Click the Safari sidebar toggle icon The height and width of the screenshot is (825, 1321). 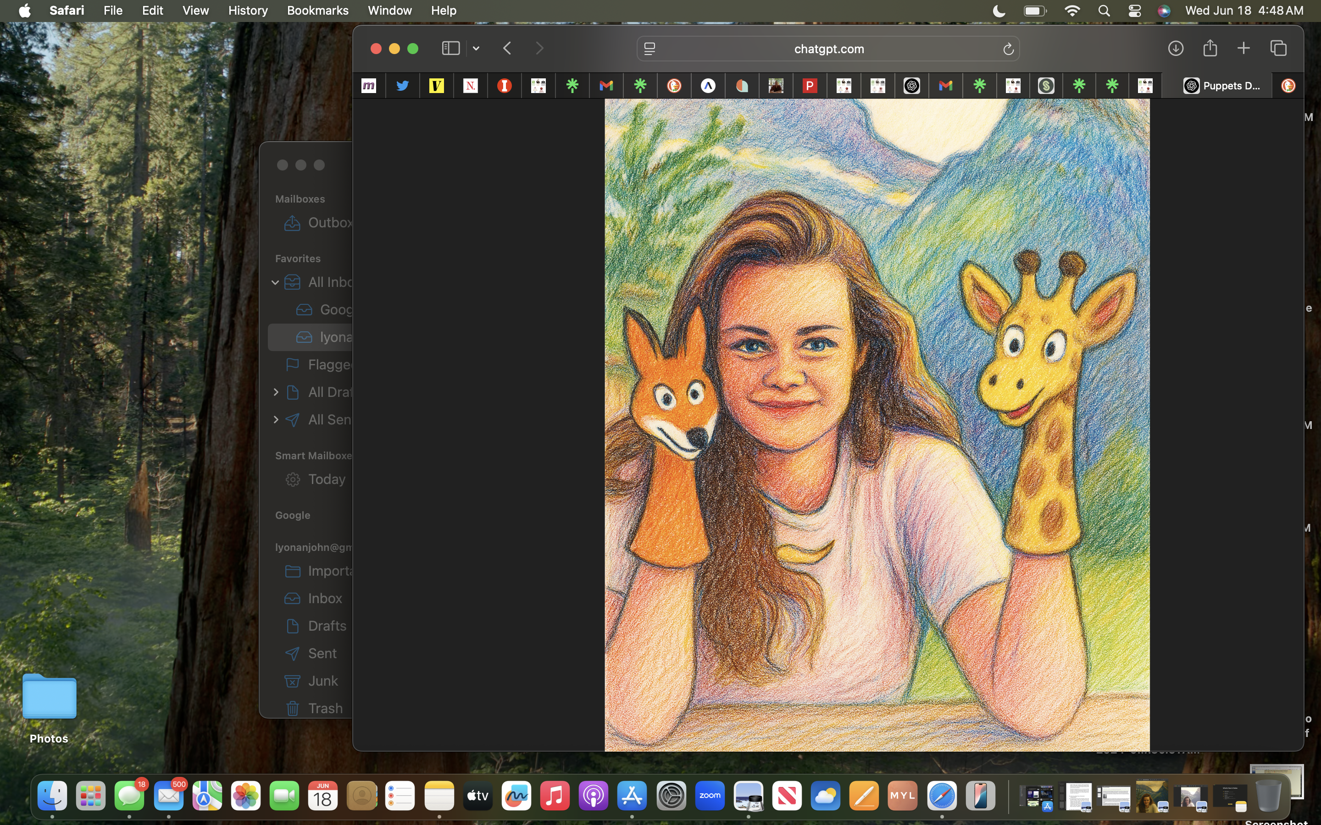[450, 49]
